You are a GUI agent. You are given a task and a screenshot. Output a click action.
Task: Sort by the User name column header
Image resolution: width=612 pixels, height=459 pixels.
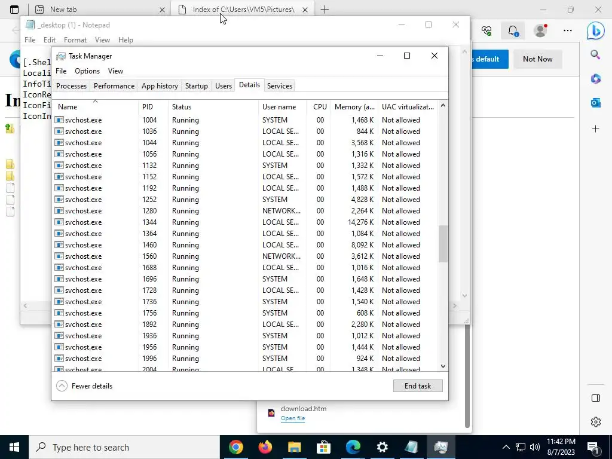[283, 106]
